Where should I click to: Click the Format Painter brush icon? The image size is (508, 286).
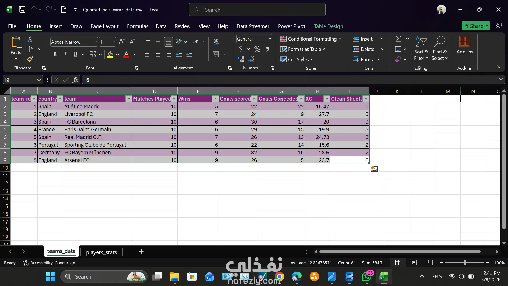[30, 59]
